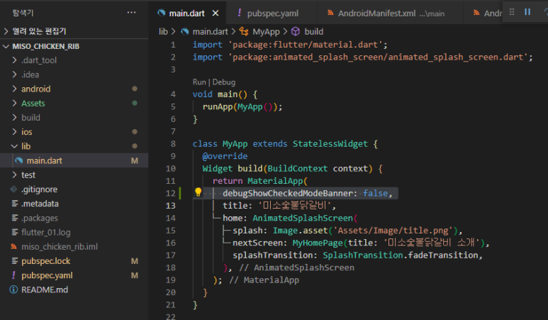
Task: Click line number 13 in the gutter
Action: (170, 206)
